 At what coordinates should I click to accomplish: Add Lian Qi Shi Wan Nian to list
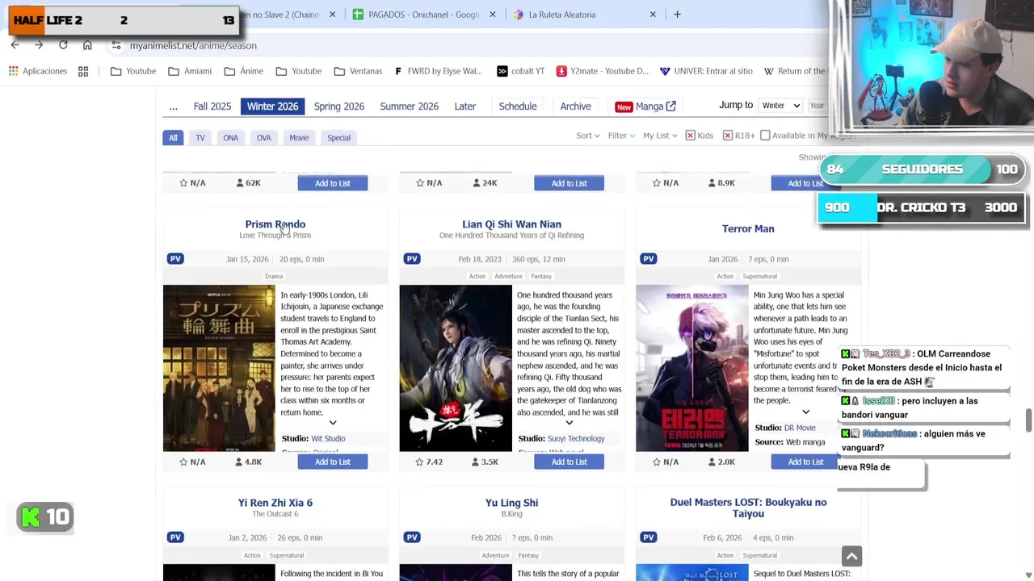(x=570, y=462)
